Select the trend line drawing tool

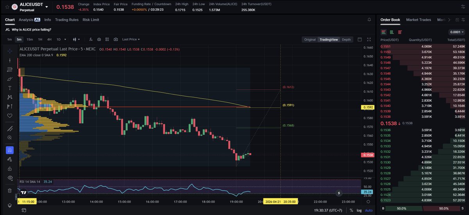(x=10, y=60)
